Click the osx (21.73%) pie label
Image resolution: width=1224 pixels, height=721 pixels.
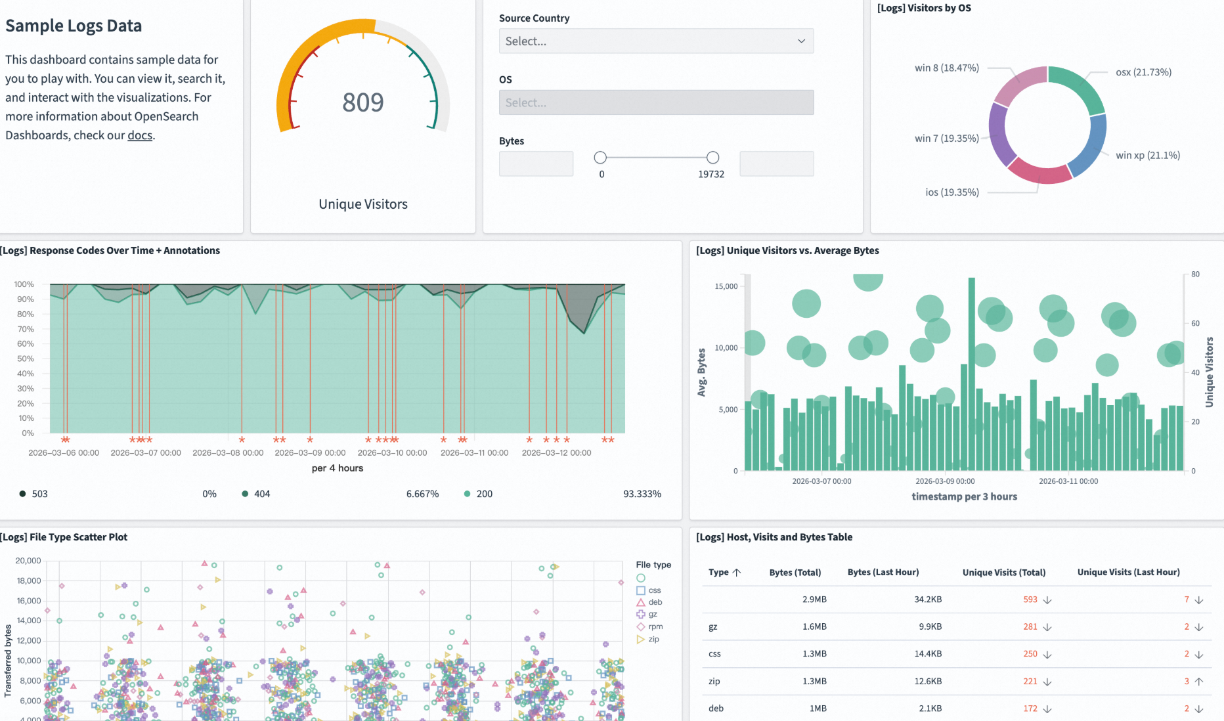(x=1143, y=72)
